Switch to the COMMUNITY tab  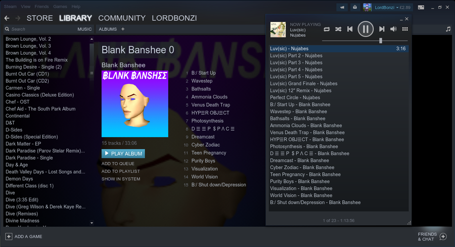[122, 18]
